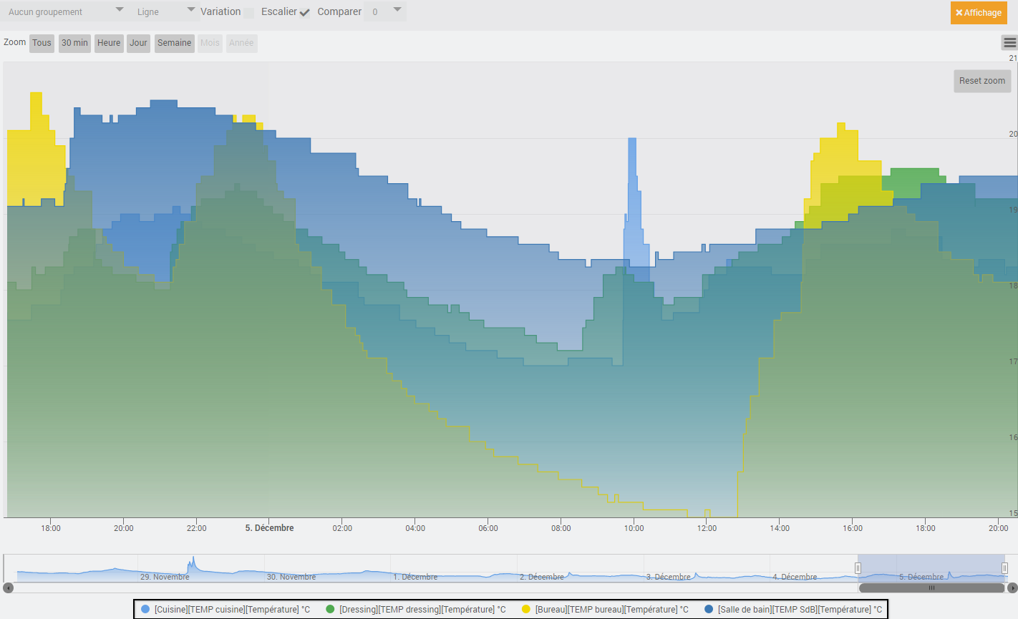The height and width of the screenshot is (619, 1018).
Task: Click the left scroll arrow in navigator
Action: click(8, 588)
